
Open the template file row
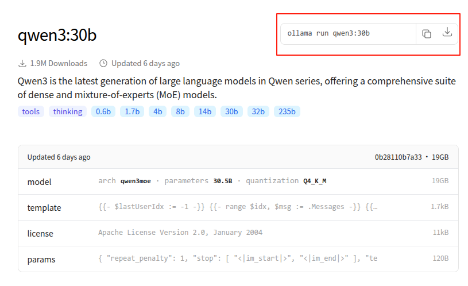[238, 207]
